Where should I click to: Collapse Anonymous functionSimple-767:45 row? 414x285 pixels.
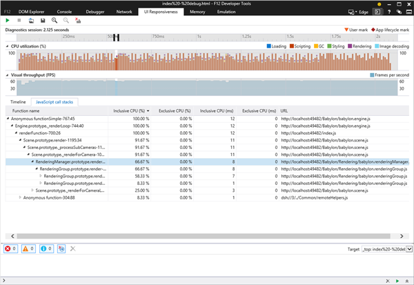(x=8, y=119)
